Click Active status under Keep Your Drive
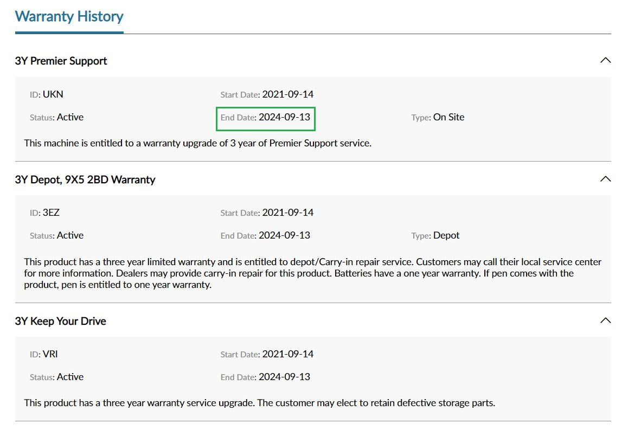628x430 pixels. [x=70, y=377]
